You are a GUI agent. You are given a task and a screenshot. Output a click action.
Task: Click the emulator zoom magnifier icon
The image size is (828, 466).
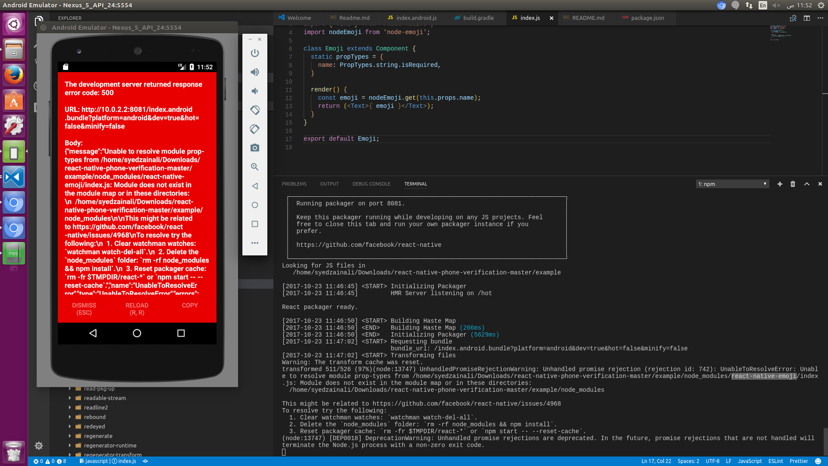[x=255, y=167]
